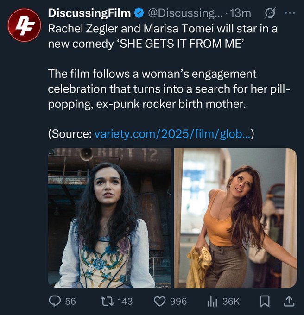
Task: Reply using the speech bubble icon
Action: (x=55, y=301)
